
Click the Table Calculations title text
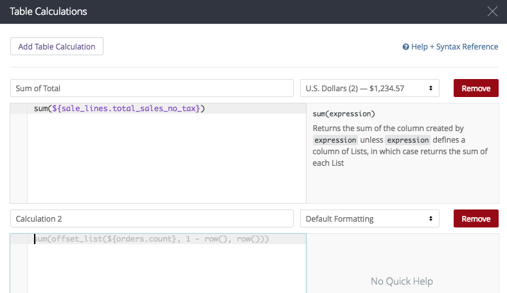(48, 12)
